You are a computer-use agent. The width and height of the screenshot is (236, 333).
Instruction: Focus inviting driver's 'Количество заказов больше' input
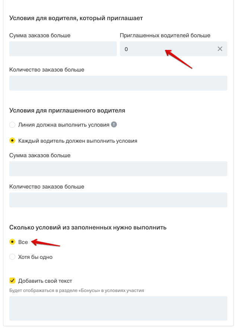pyautogui.click(x=118, y=83)
